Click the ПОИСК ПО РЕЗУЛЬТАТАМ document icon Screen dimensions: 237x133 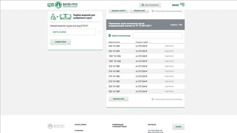[110, 35]
